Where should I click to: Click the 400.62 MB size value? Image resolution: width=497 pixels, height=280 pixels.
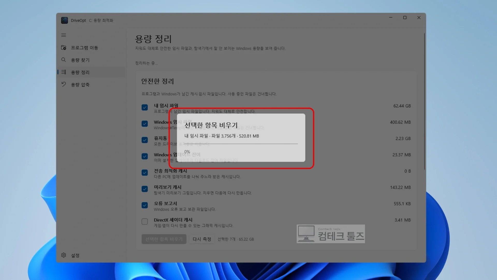400,122
